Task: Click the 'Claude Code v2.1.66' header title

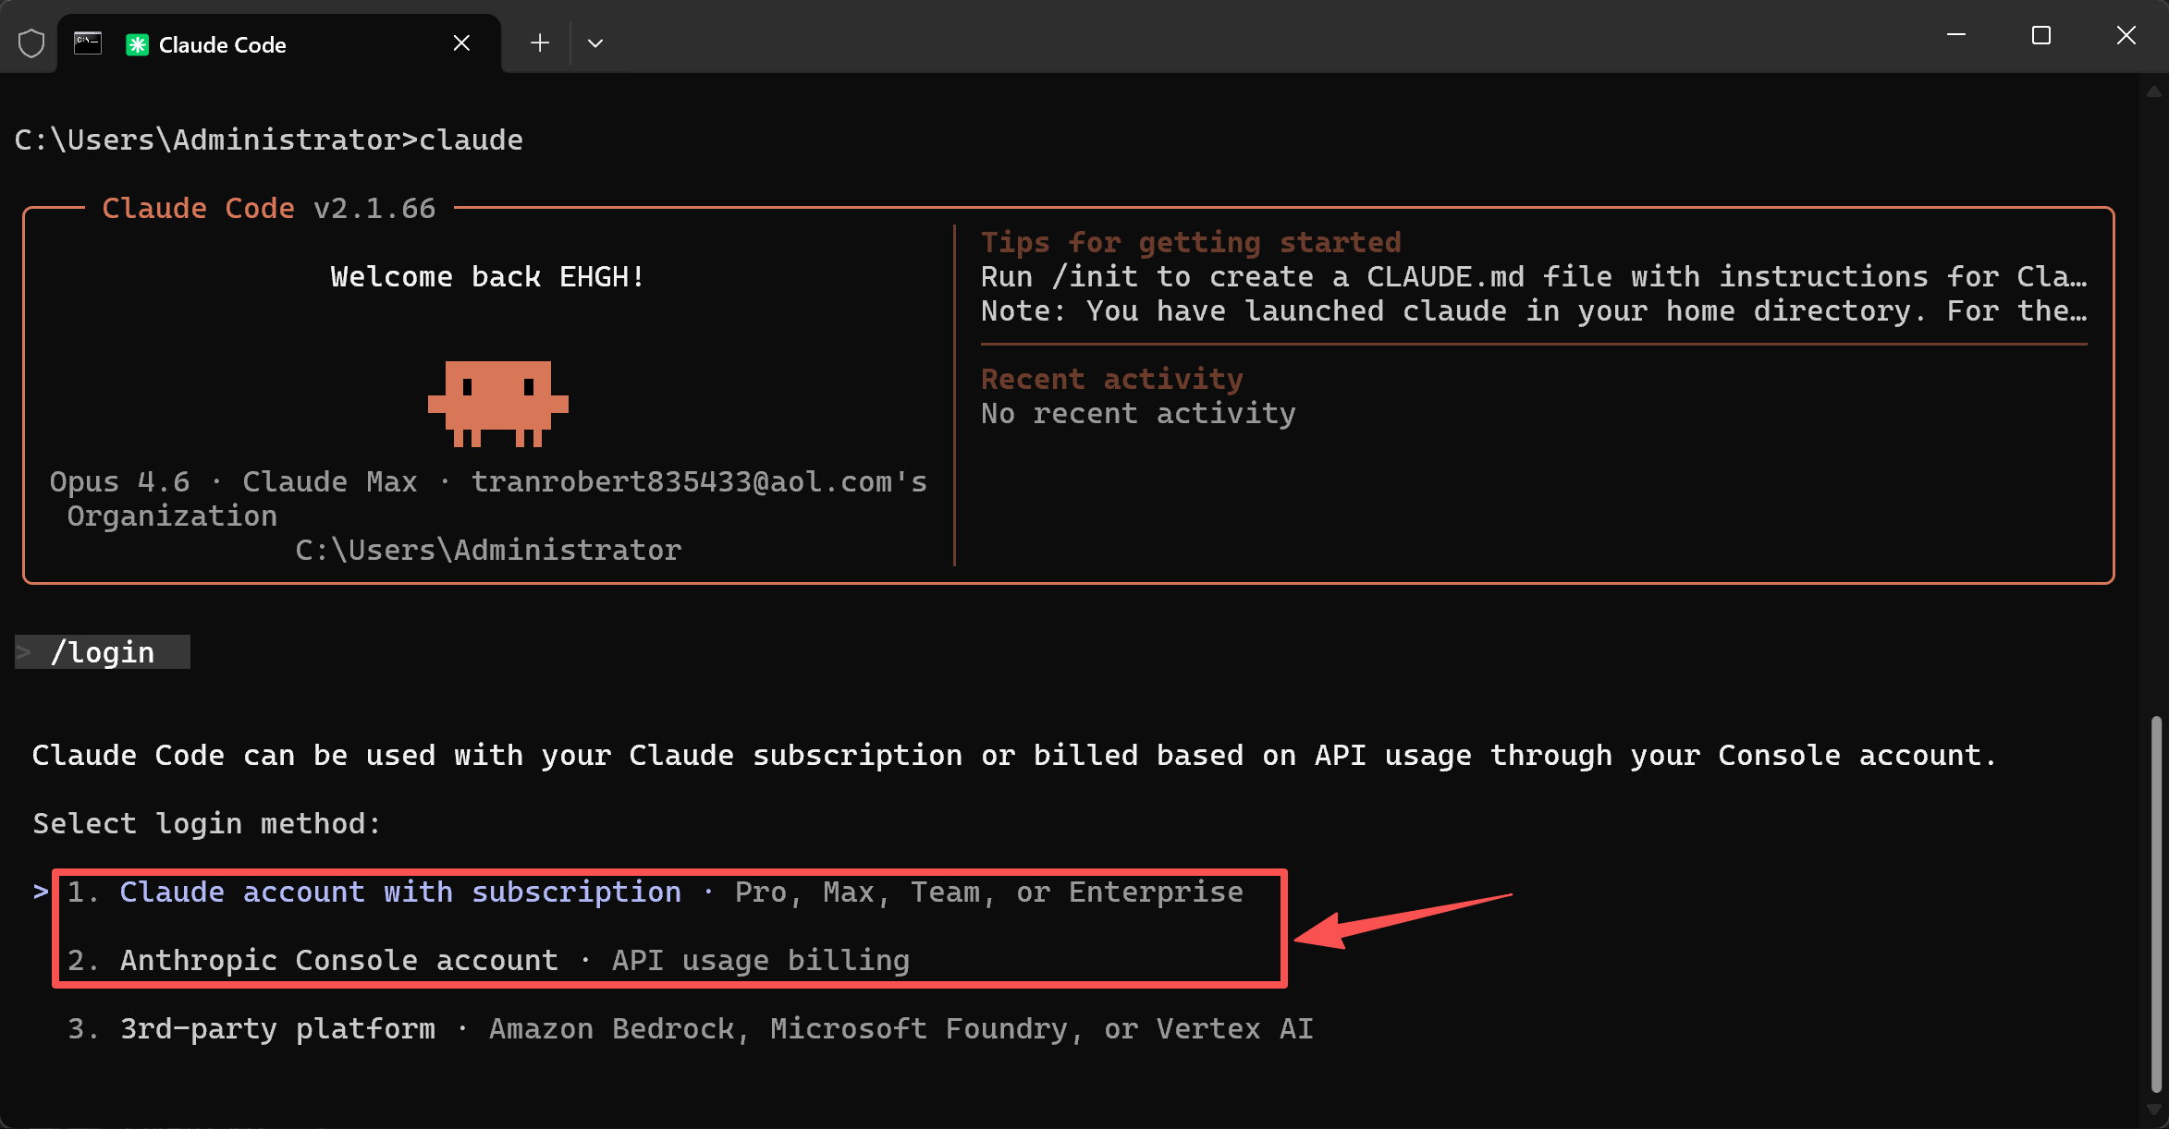Action: click(268, 209)
